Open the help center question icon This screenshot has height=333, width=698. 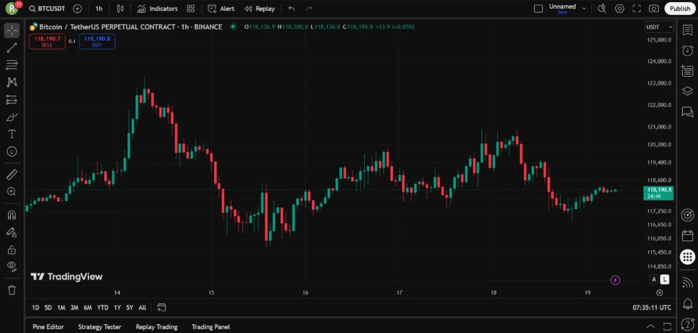coord(688,324)
